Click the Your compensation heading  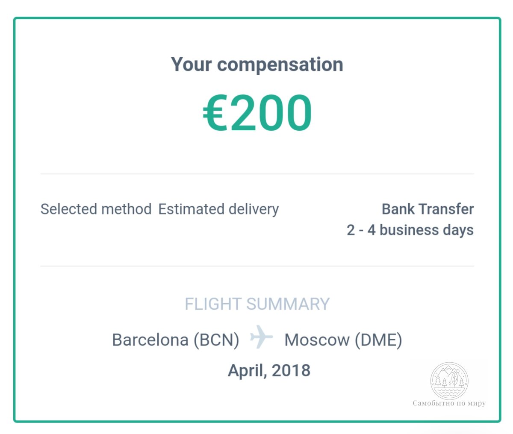point(257,65)
